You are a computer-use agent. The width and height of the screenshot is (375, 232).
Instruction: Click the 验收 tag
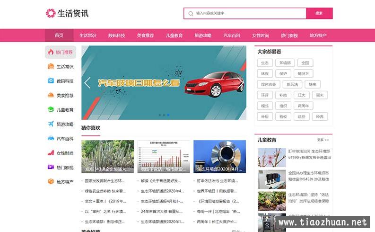[283, 116]
